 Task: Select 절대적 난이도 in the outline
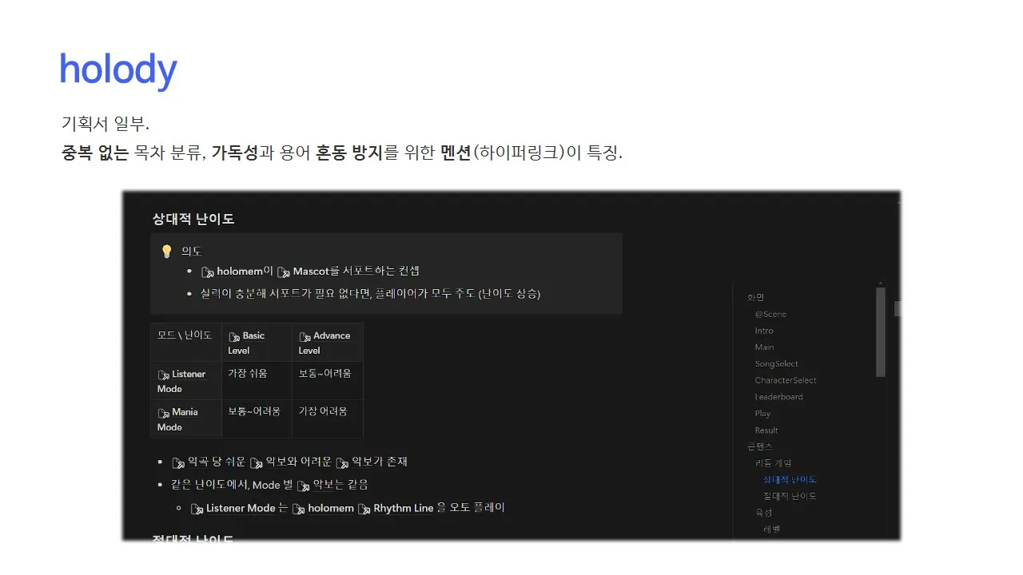coord(790,496)
